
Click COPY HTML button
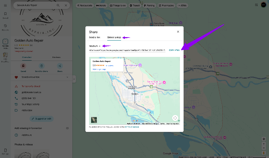(x=174, y=50)
